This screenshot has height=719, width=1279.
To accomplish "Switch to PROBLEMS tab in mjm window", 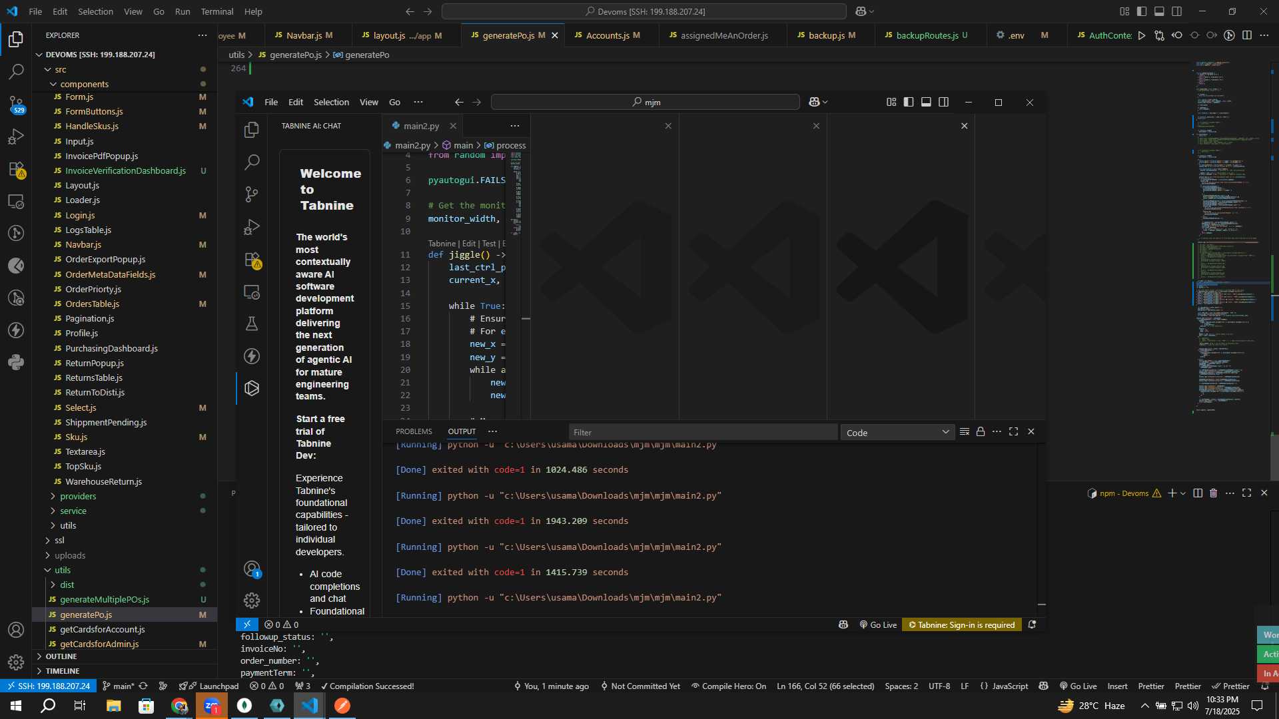I will tap(414, 432).
